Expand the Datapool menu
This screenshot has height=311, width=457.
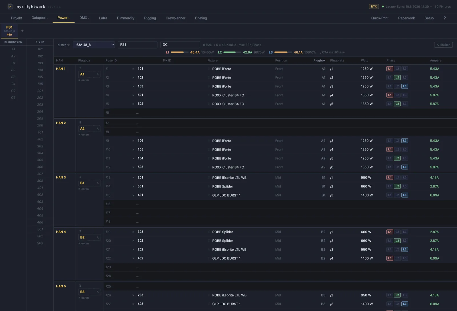pyautogui.click(x=40, y=18)
